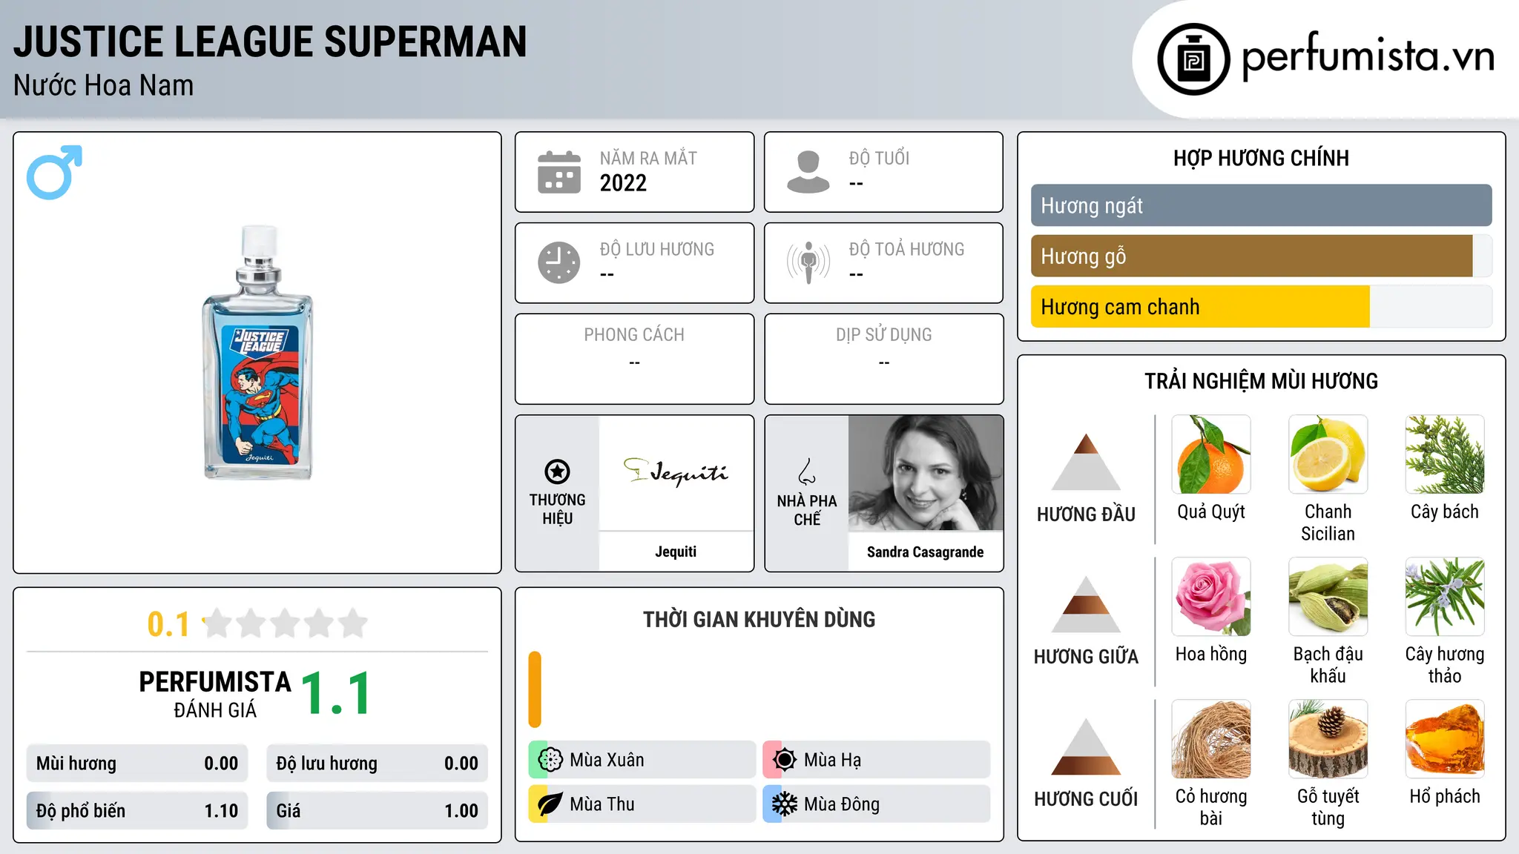Image resolution: width=1519 pixels, height=854 pixels.
Task: Select the Cỏ hương bài vetiver image
Action: 1211,739
